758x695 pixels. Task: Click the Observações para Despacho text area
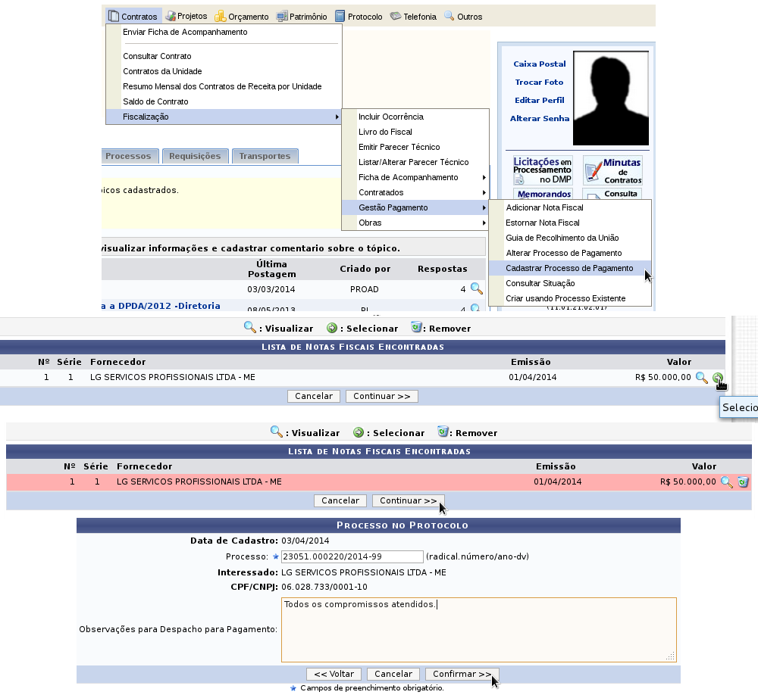(478, 630)
